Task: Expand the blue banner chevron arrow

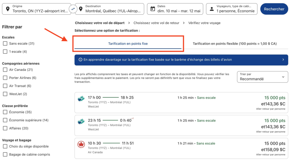Action: click(283, 60)
